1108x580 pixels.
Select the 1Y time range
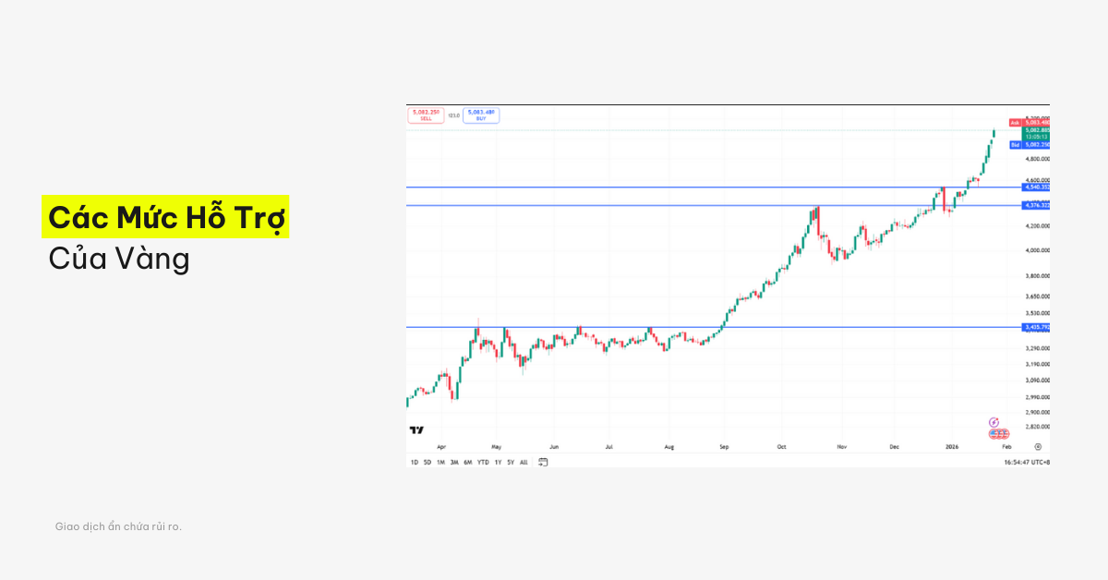point(498,462)
